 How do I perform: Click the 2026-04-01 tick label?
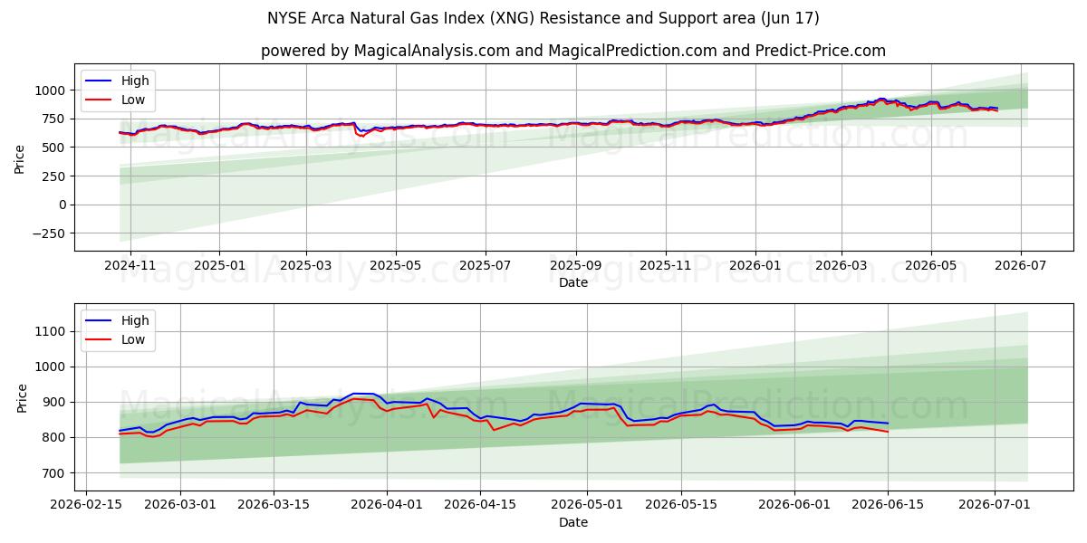pyautogui.click(x=387, y=505)
